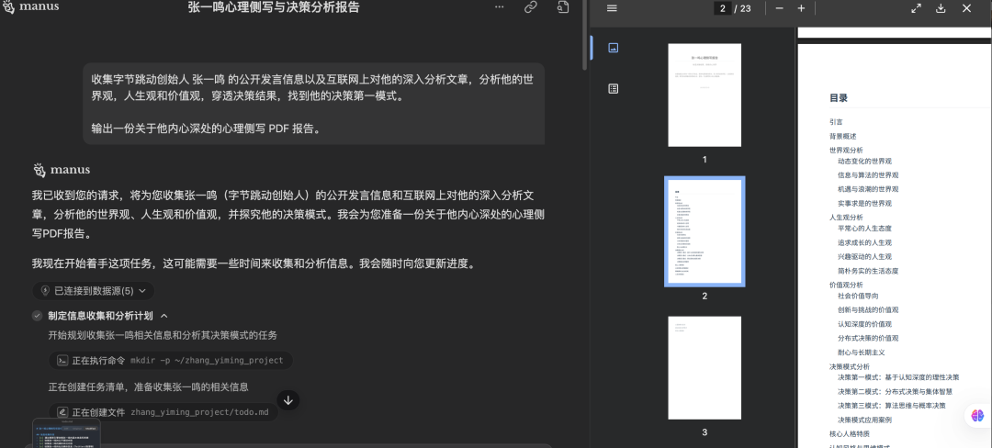
Task: Expand the 已连接到数据源(5) dropdown
Action: pos(94,291)
